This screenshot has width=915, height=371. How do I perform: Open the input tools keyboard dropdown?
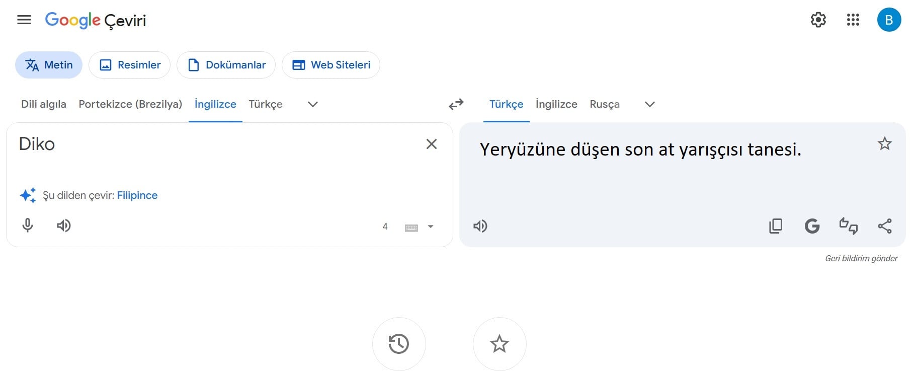coord(430,227)
